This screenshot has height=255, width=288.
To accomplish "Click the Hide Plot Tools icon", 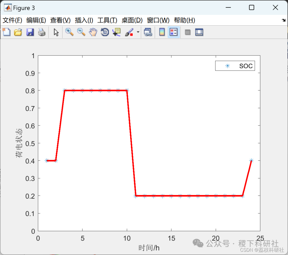I will pos(187,32).
